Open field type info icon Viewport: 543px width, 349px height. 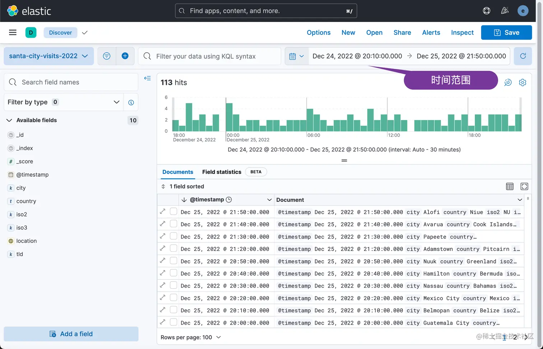click(131, 102)
